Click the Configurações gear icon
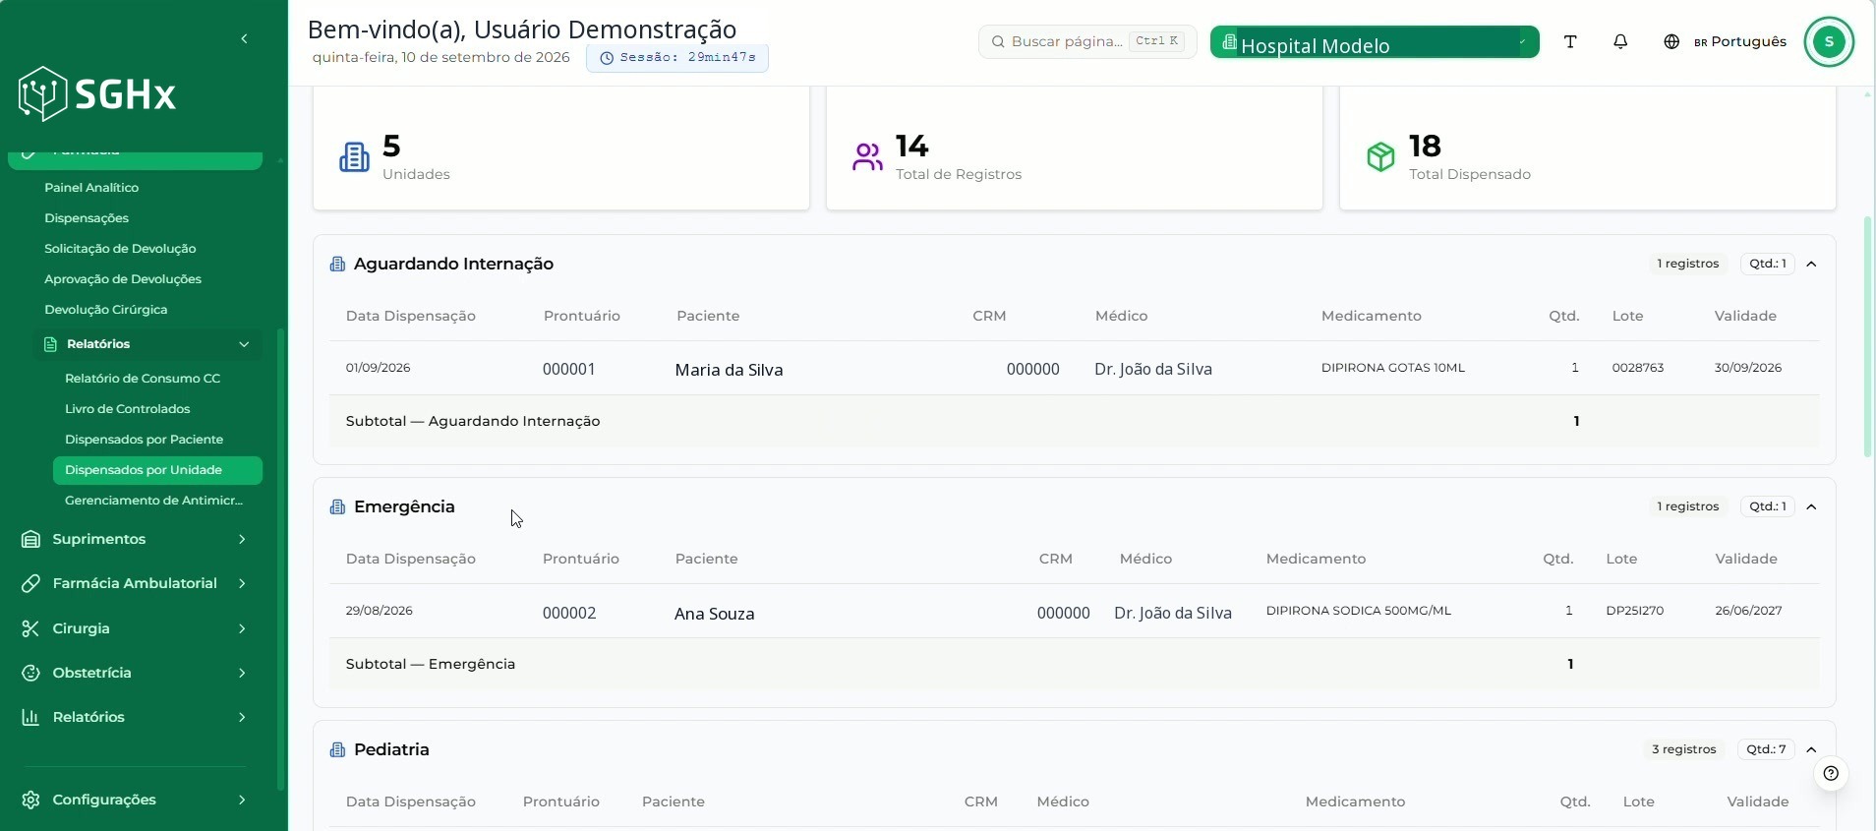The image size is (1876, 831). (x=30, y=800)
